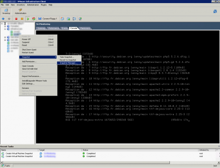The width and height of the screenshot is (220, 168).
Task: Select Add Permission... menu item
Action: pos(38,62)
